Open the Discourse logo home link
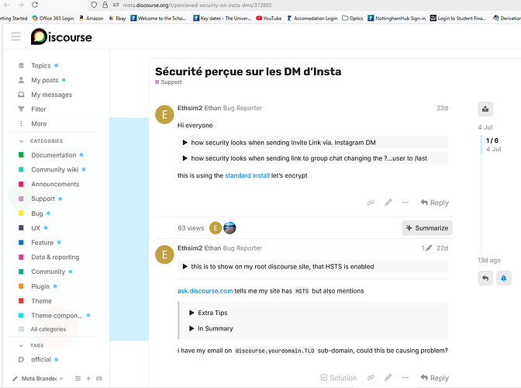This screenshot has width=521, height=388. tap(61, 36)
